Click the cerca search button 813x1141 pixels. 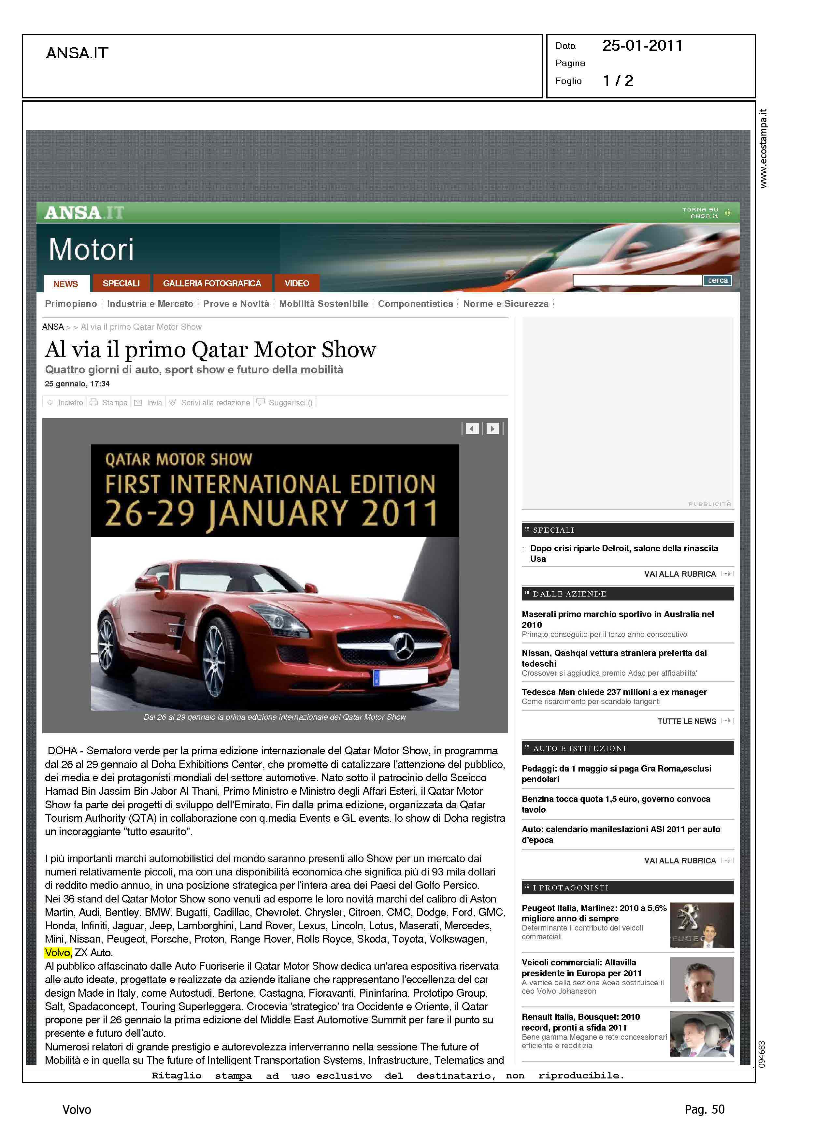(x=717, y=281)
